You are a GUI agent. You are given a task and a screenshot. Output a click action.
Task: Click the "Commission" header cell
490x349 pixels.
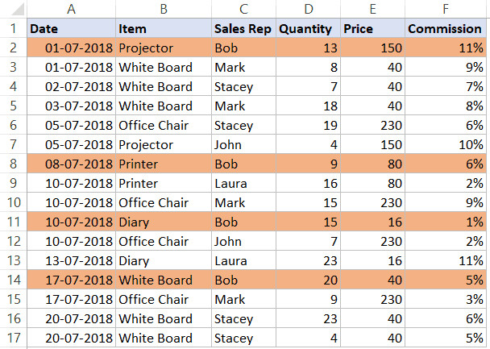coord(444,29)
